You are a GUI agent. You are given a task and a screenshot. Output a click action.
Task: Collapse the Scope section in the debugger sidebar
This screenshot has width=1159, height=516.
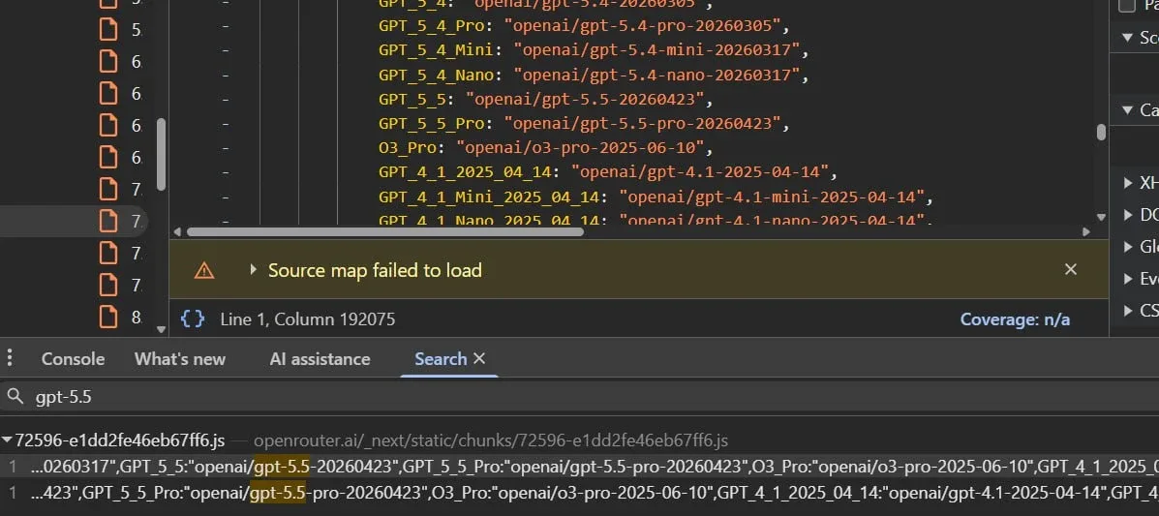coord(1127,38)
